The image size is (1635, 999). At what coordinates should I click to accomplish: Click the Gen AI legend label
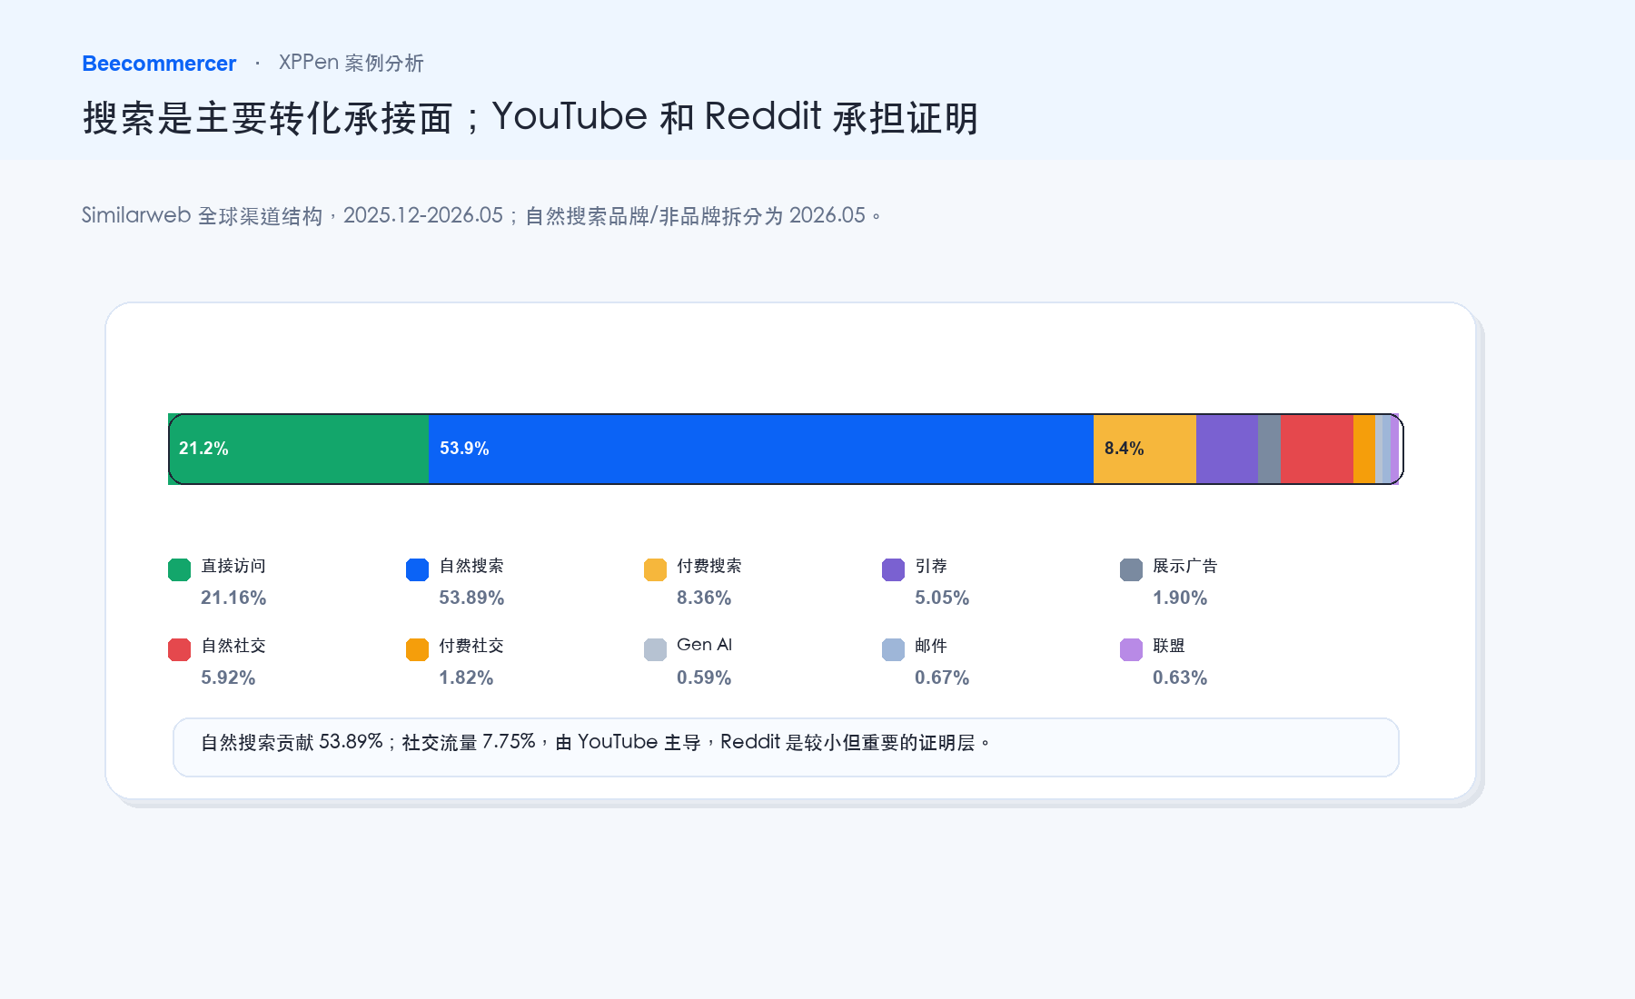click(x=704, y=645)
